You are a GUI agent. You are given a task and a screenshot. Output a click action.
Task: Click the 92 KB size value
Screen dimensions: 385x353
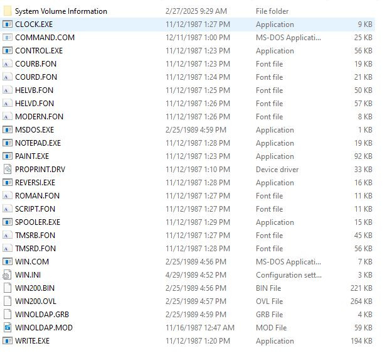[363, 156]
